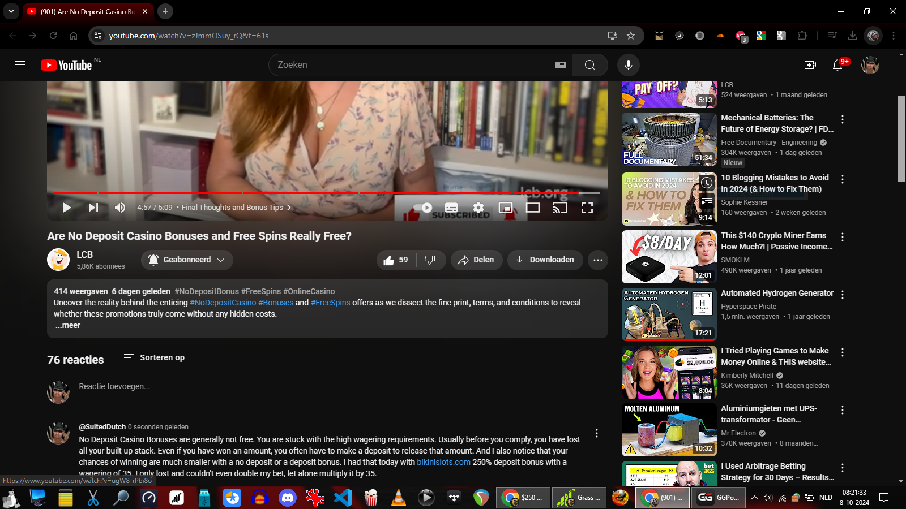The image size is (906, 509).
Task: Open the bikinislots.com link in the comment
Action: pyautogui.click(x=443, y=462)
